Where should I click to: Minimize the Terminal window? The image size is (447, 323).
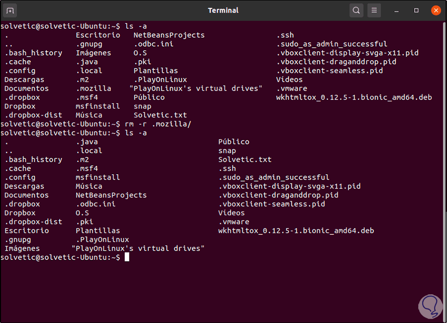(x=398, y=10)
